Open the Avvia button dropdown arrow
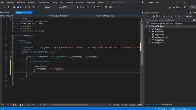 (85, 7)
